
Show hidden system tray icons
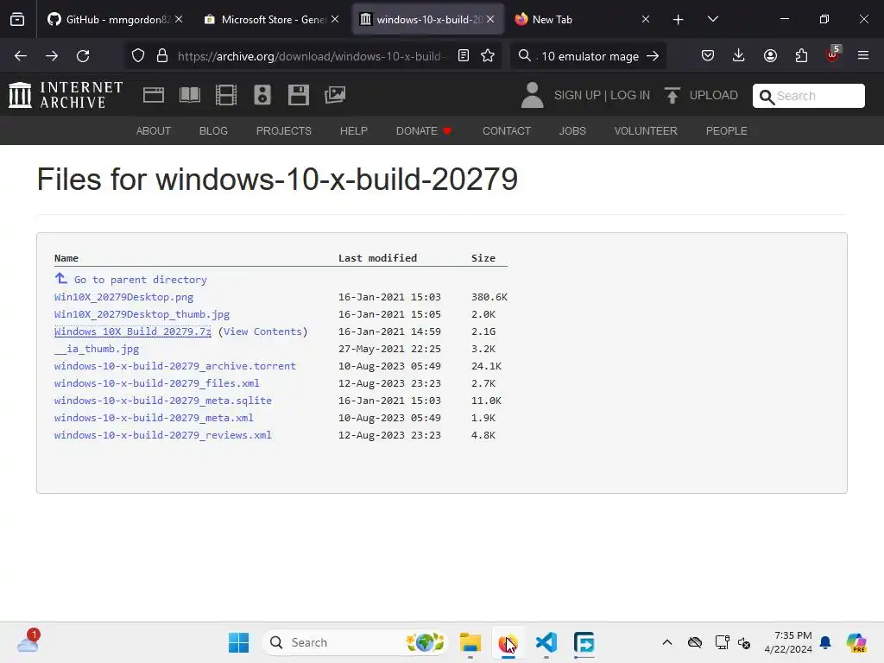[x=667, y=642]
